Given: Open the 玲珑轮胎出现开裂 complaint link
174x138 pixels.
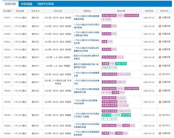Looking at the screenshot, I should (86, 41).
